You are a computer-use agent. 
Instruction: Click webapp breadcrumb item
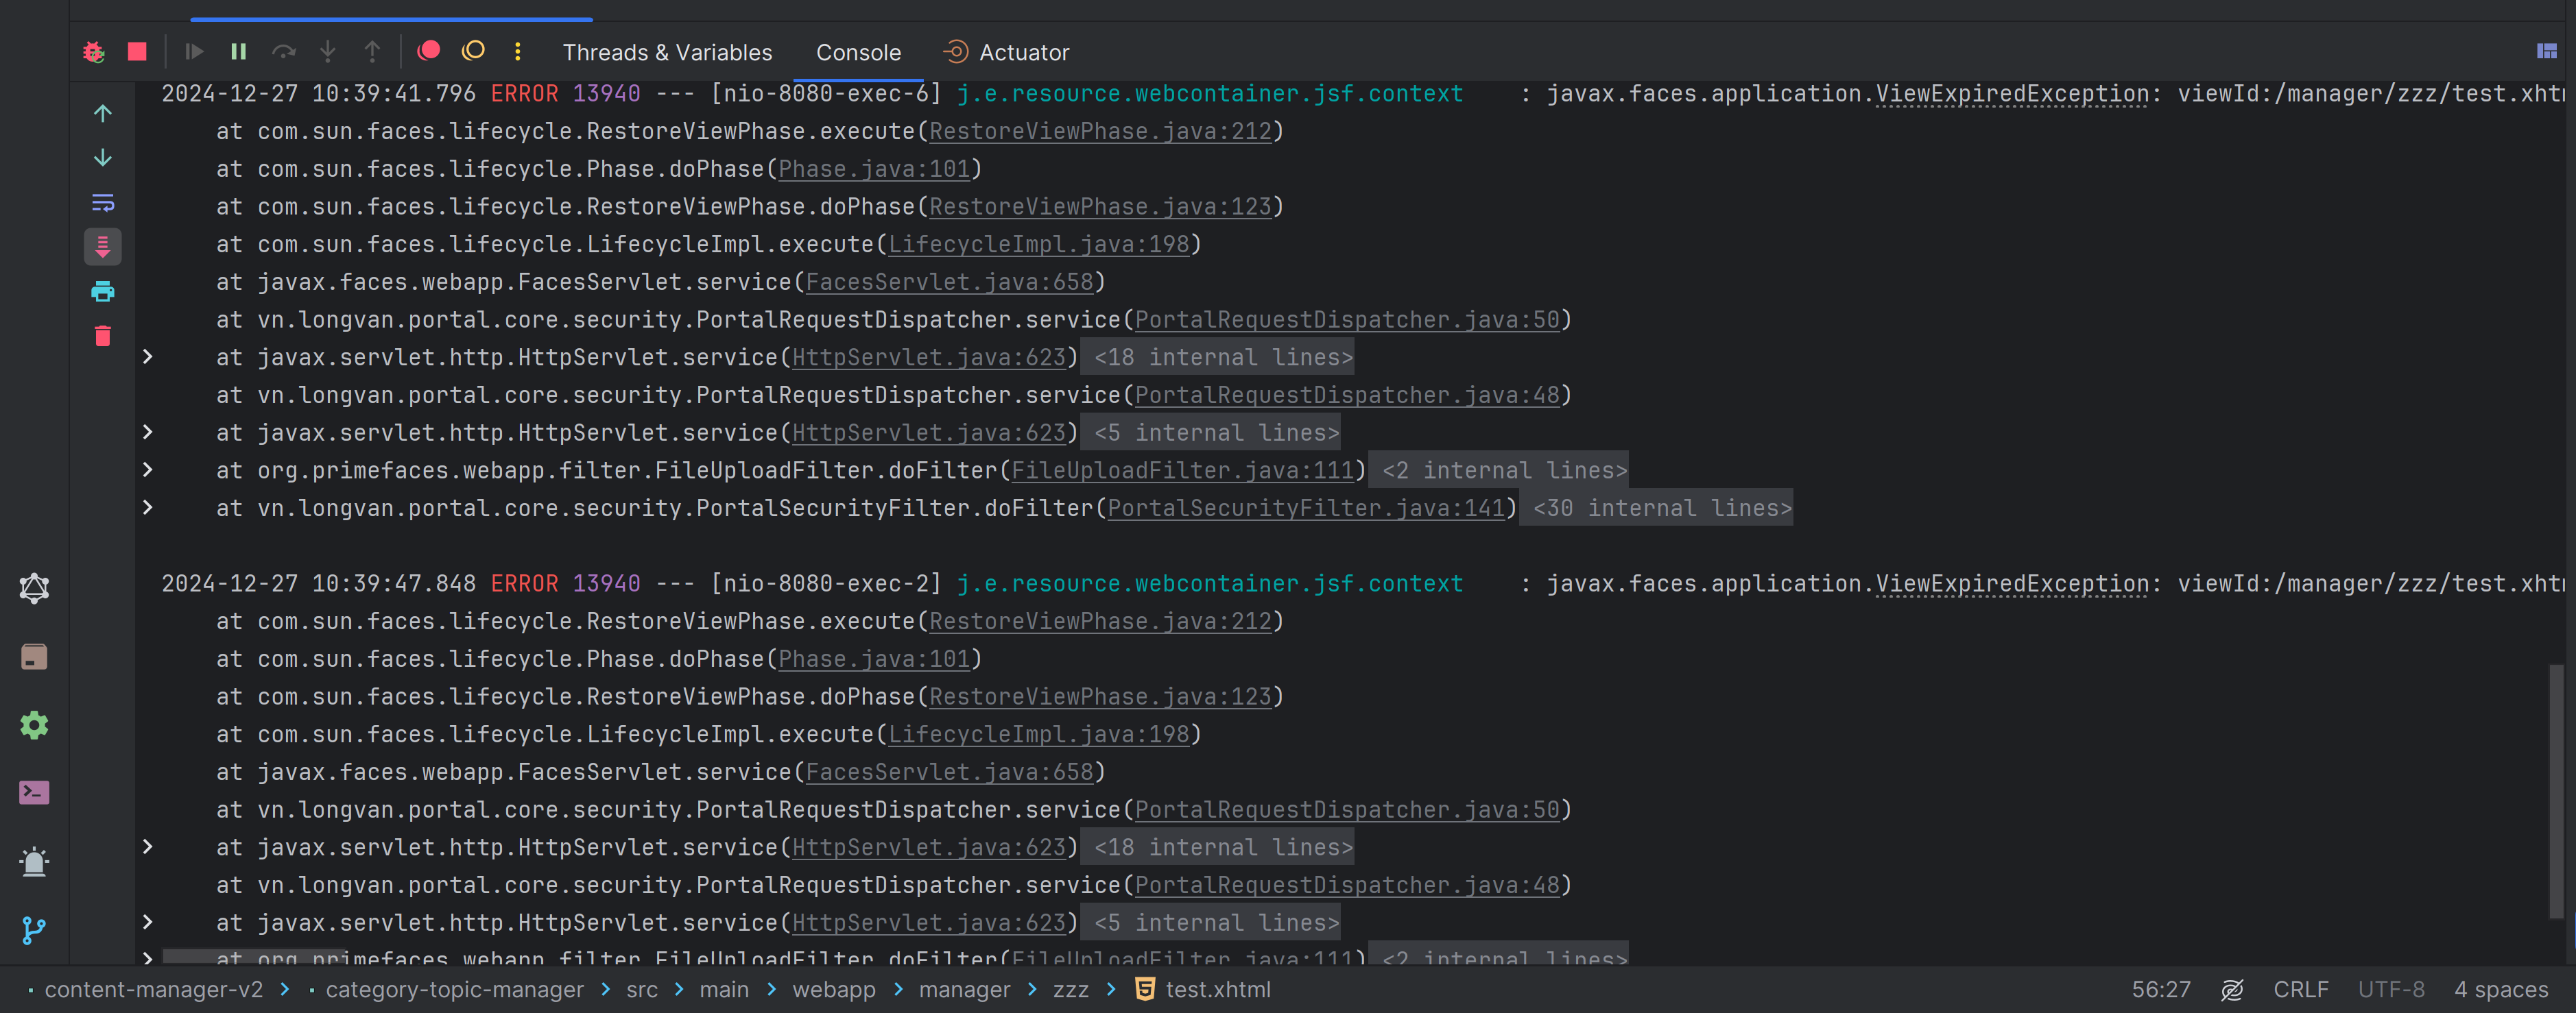[834, 989]
